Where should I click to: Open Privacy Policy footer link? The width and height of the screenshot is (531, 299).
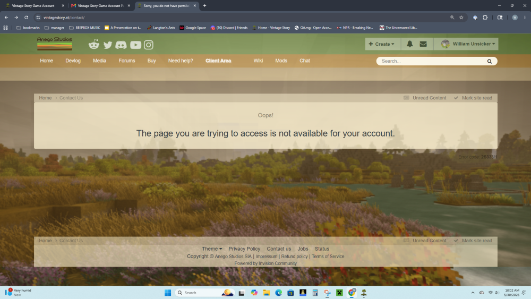[244, 249]
